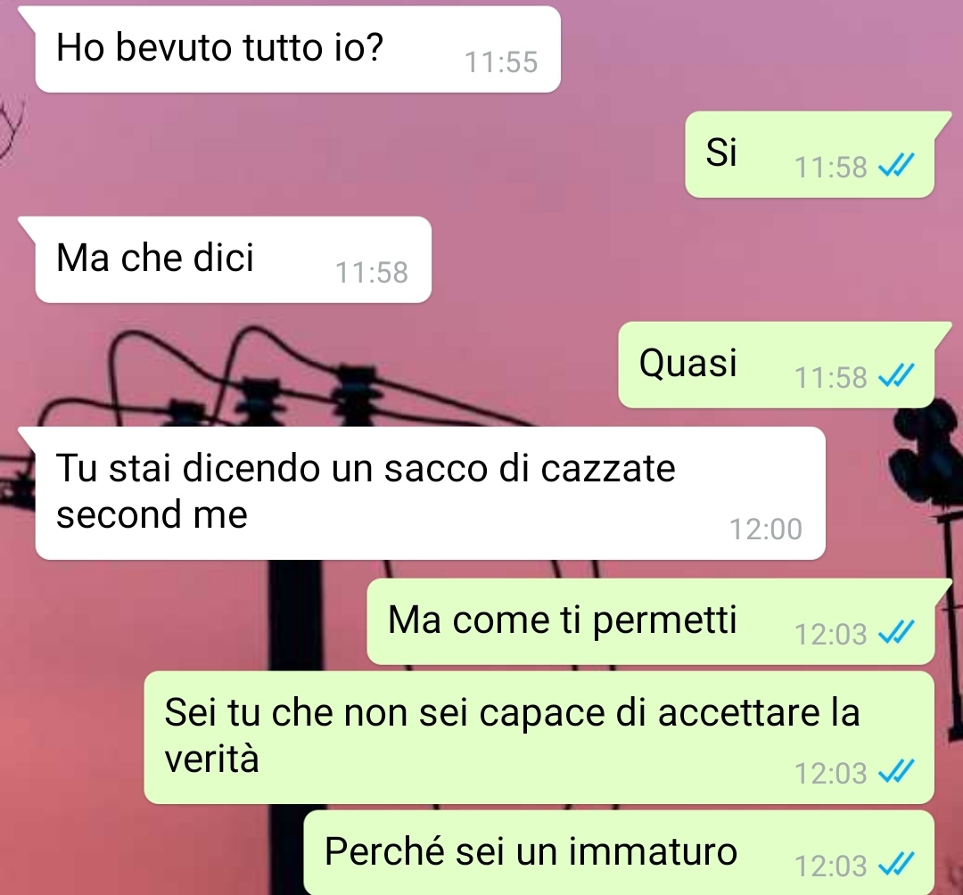The height and width of the screenshot is (895, 963).
Task: Tap the 'Sei tu che non sei capace' message
Action: pyautogui.click(x=539, y=737)
